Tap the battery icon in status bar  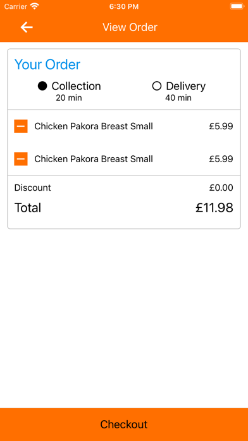tap(237, 6)
